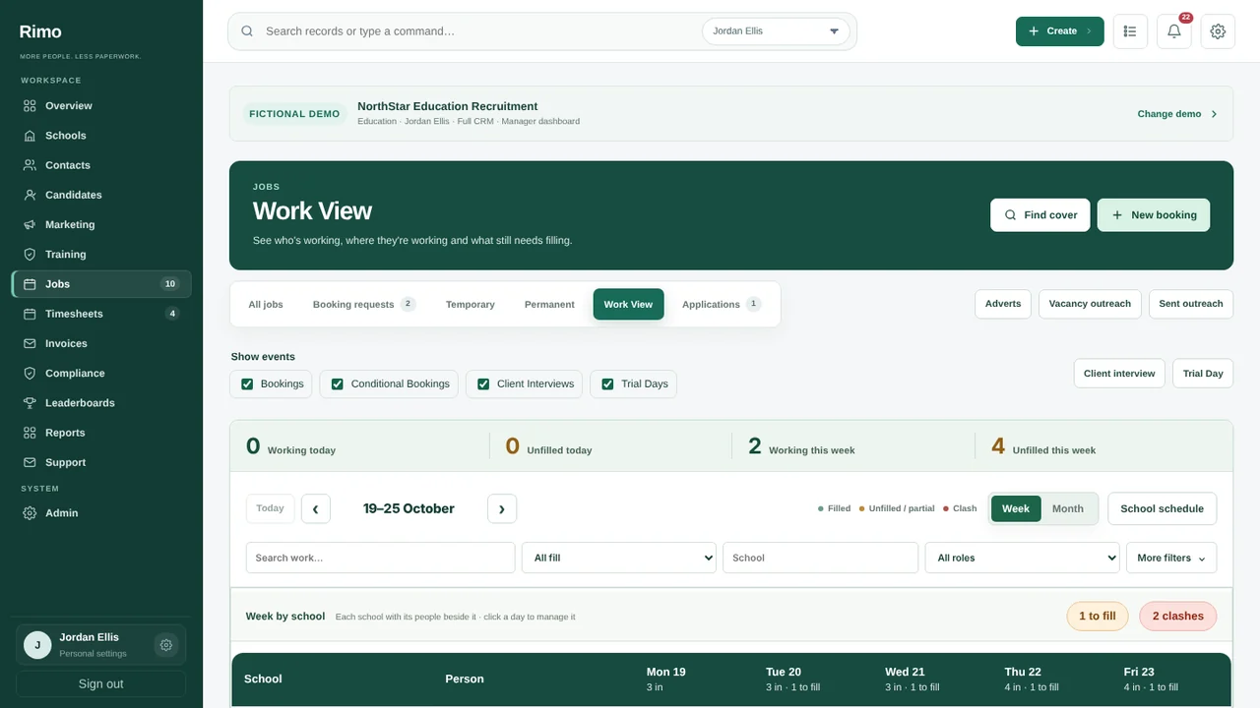Uncheck the Conditional Bookings checkbox
Viewport: 1260px width, 708px height.
[x=338, y=383]
